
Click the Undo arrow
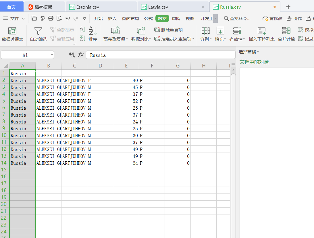68,18
